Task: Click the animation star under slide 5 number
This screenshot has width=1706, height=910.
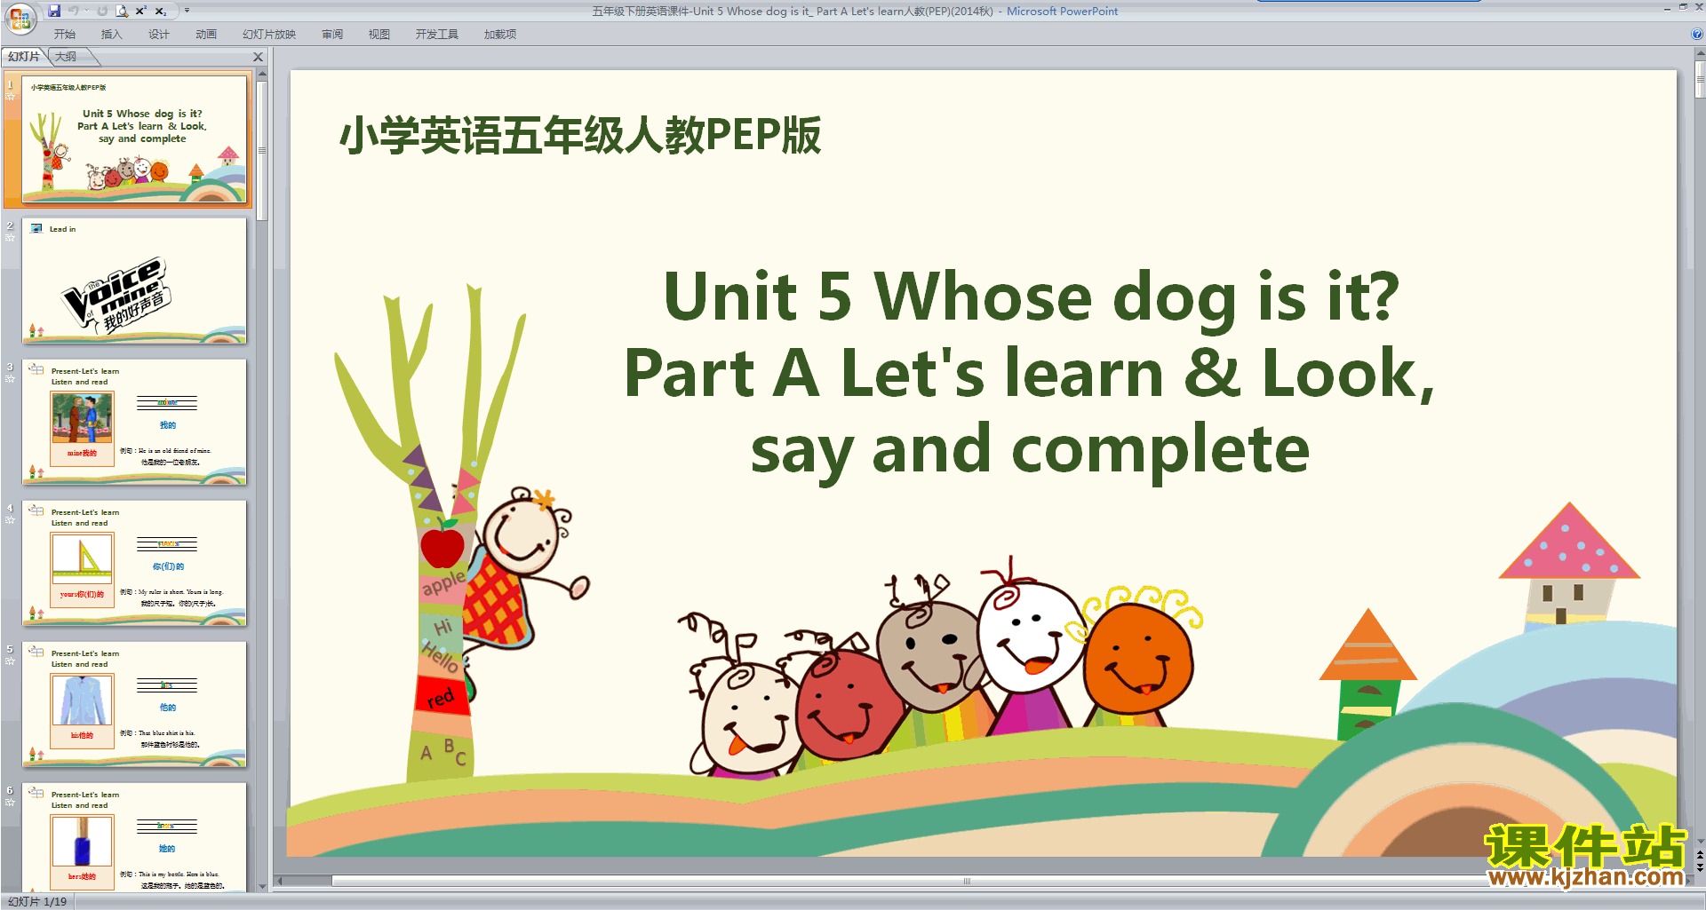Action: (11, 661)
